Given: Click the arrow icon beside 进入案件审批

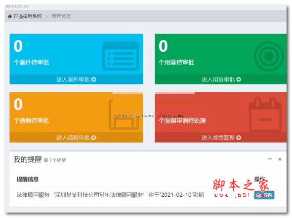Looking at the screenshot, I should pos(94,79).
